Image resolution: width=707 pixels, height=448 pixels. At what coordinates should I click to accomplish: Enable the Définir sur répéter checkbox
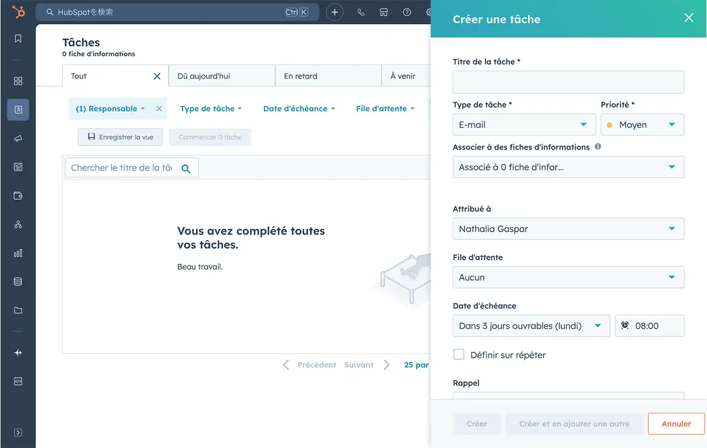[458, 355]
